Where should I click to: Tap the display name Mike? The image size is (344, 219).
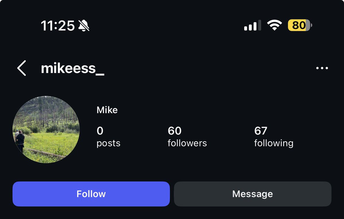pos(107,110)
